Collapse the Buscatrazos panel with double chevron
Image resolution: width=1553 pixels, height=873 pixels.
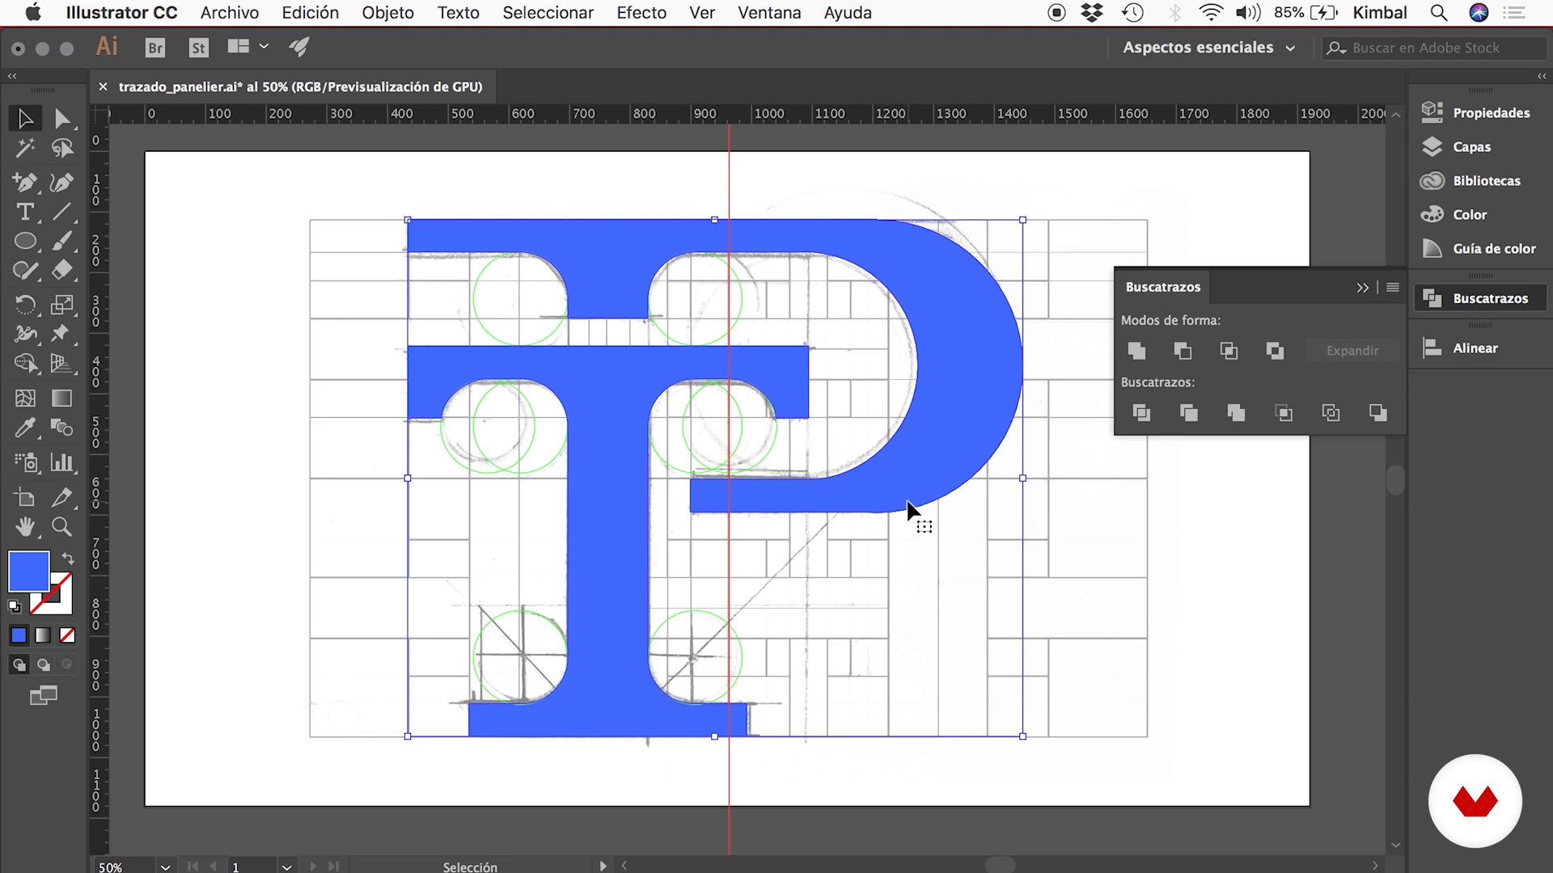[1363, 287]
